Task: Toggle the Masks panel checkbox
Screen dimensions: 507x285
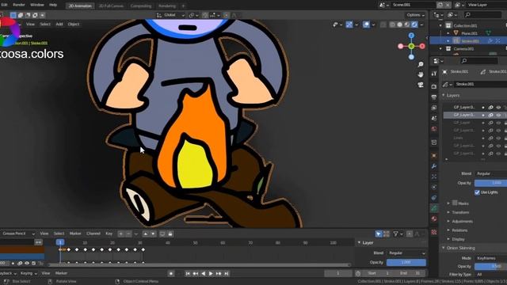Action: tap(455, 203)
